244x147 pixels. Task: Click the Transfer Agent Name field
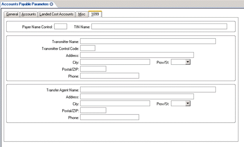tap(148, 90)
